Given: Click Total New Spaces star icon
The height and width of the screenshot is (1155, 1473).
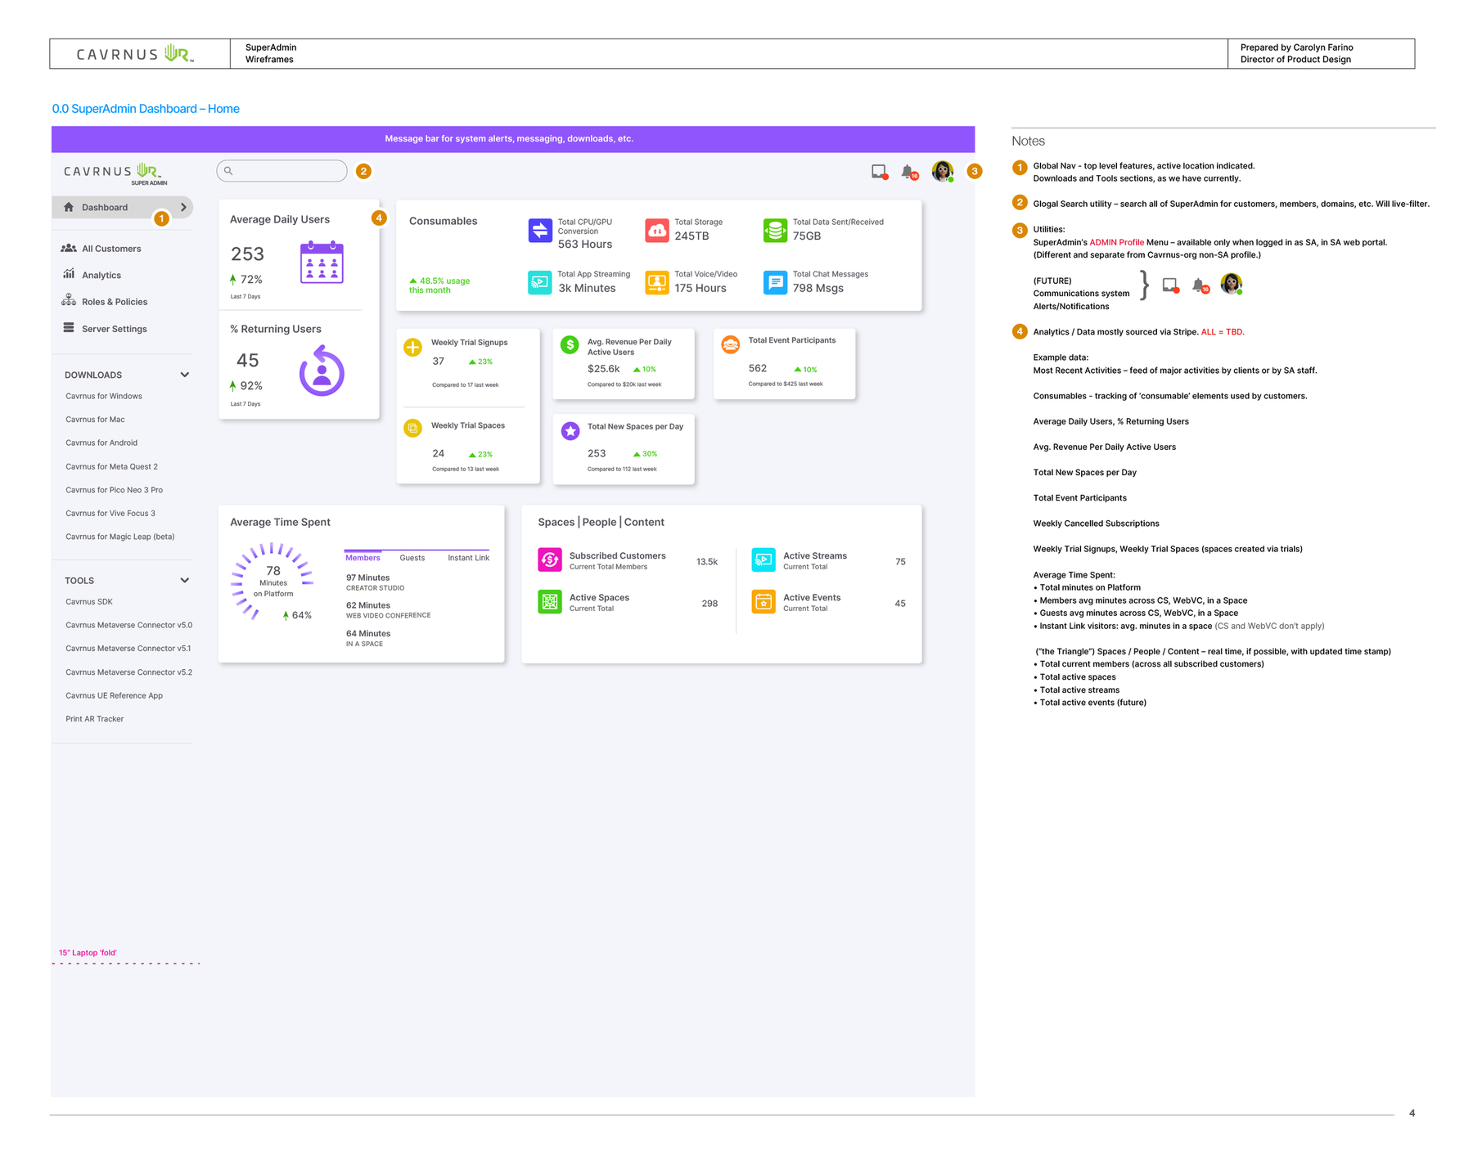Looking at the screenshot, I should pyautogui.click(x=570, y=430).
